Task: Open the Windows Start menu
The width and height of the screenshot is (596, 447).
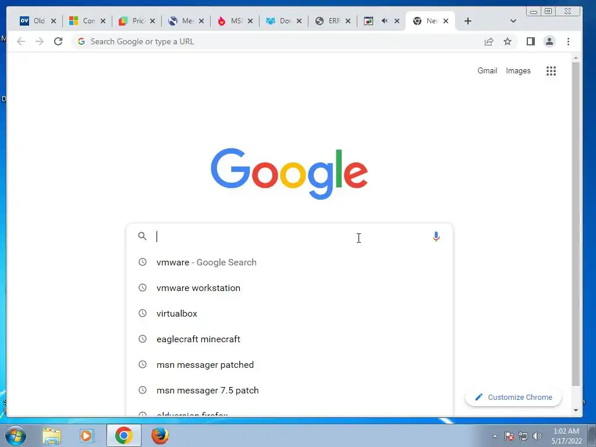Action: pyautogui.click(x=16, y=435)
